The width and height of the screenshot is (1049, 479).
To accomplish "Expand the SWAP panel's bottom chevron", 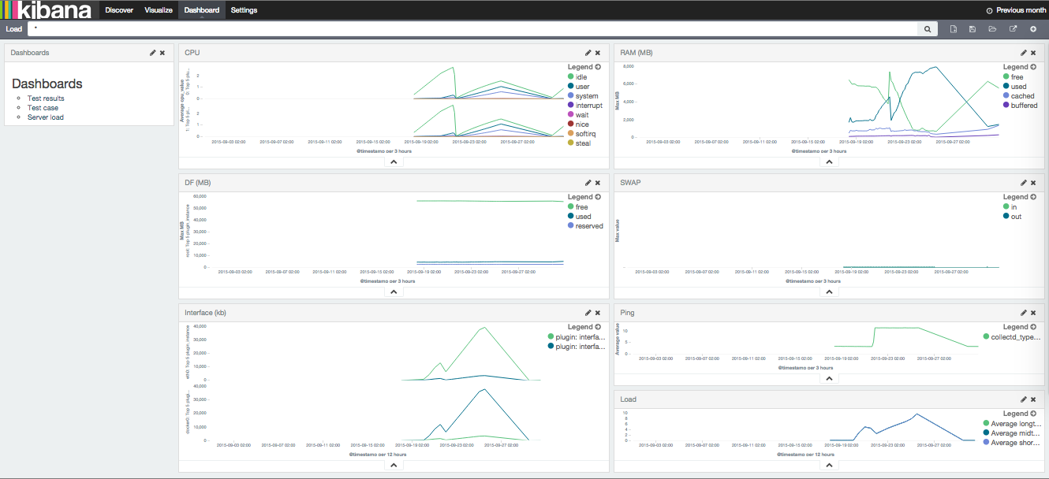I will coord(828,291).
